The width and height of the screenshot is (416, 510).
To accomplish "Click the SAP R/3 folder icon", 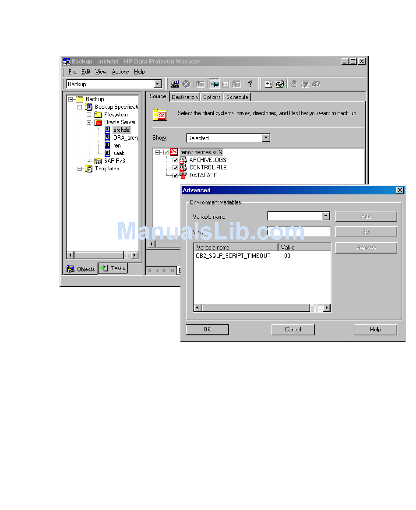I will coord(98,161).
